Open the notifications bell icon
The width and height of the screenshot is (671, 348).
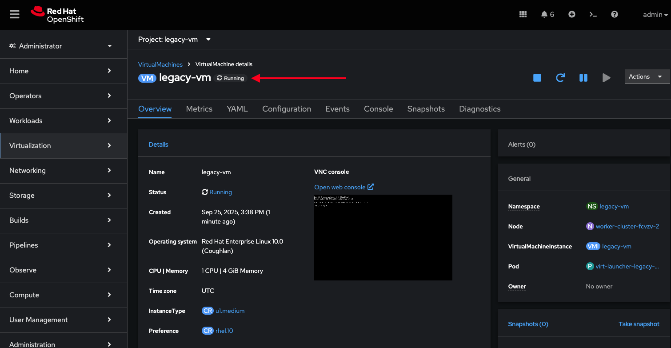[x=544, y=14]
